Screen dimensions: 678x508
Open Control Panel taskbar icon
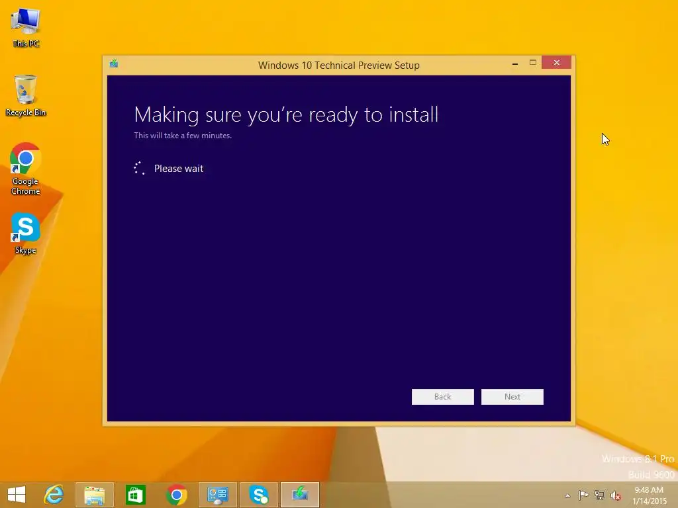point(217,495)
